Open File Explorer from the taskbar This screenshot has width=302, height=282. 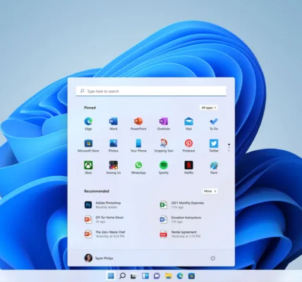pos(169,276)
